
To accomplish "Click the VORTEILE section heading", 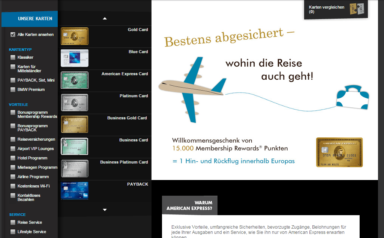I will pyautogui.click(x=18, y=104).
